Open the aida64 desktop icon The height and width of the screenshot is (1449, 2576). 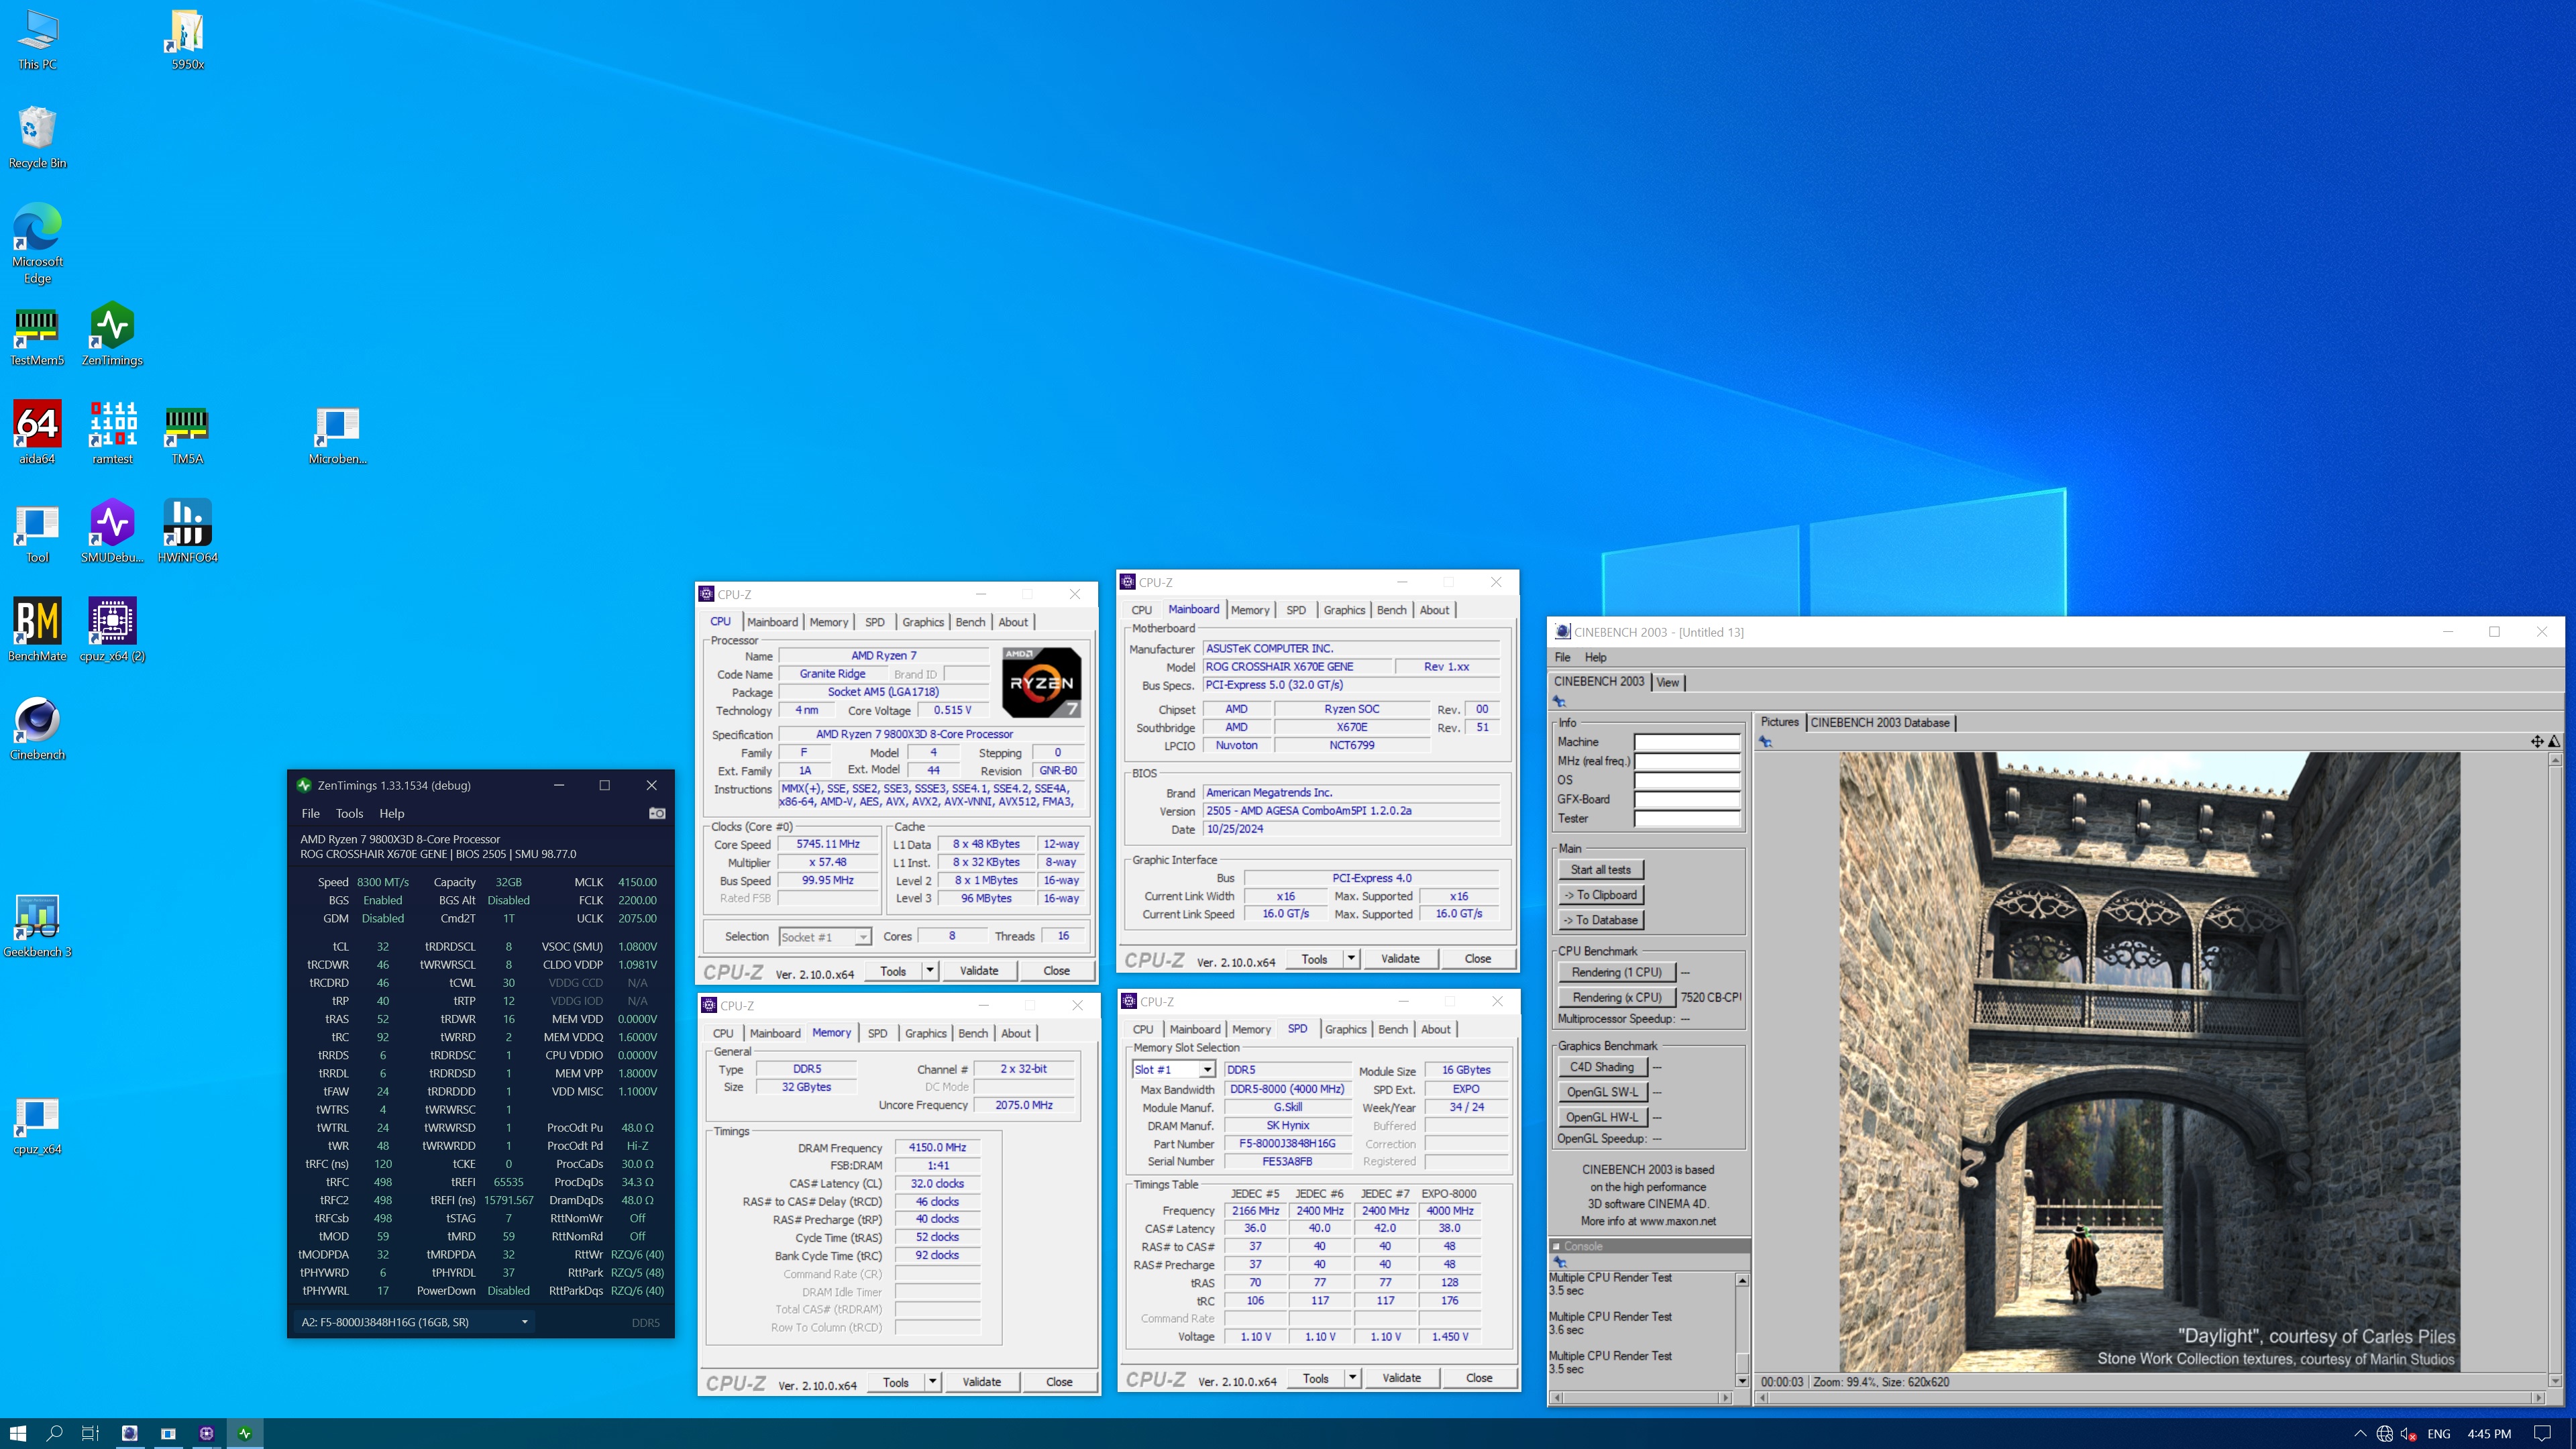point(37,433)
